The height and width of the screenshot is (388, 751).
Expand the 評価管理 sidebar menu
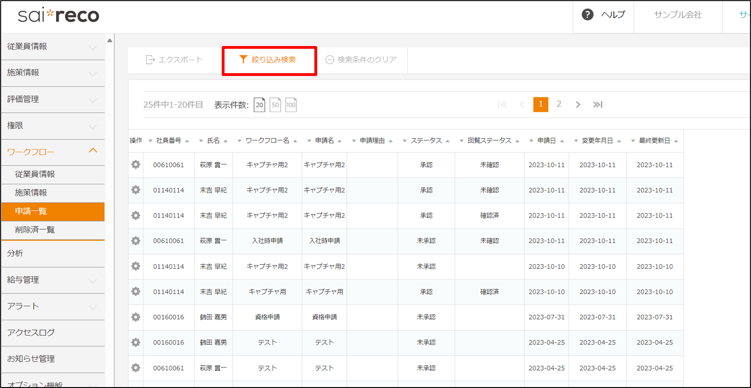(53, 99)
